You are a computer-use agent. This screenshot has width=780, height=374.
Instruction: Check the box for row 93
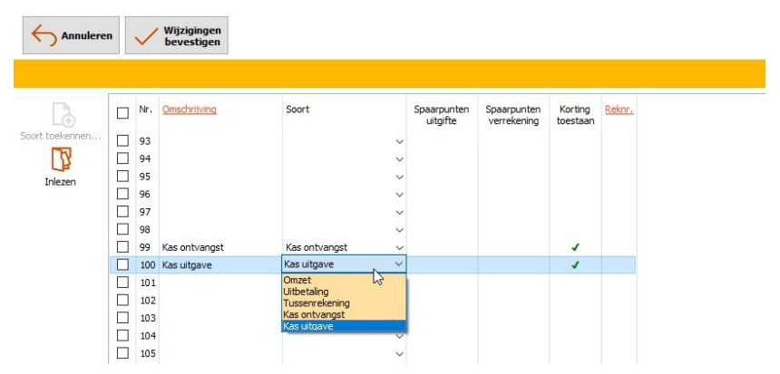[x=122, y=141]
